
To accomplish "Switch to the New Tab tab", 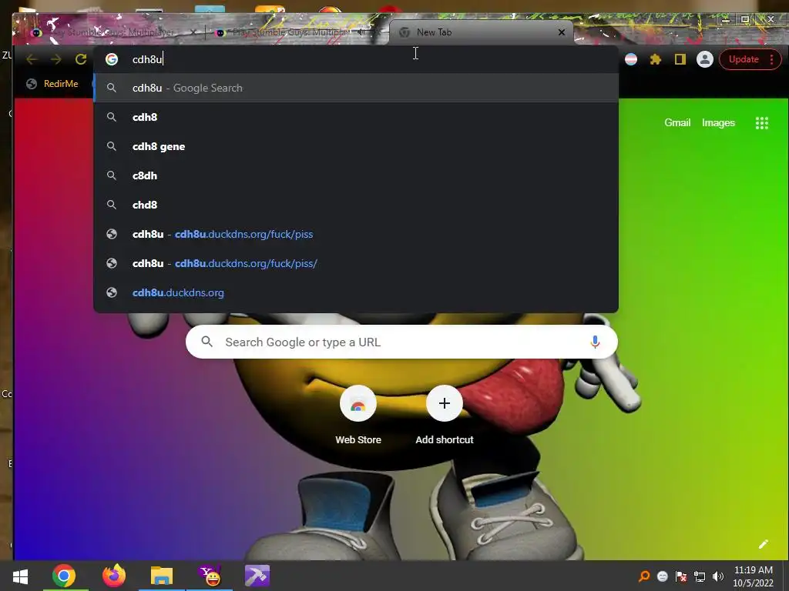I will (x=481, y=32).
